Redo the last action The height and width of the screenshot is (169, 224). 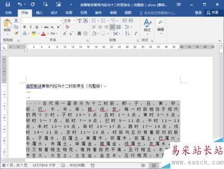pyautogui.click(x=33, y=4)
